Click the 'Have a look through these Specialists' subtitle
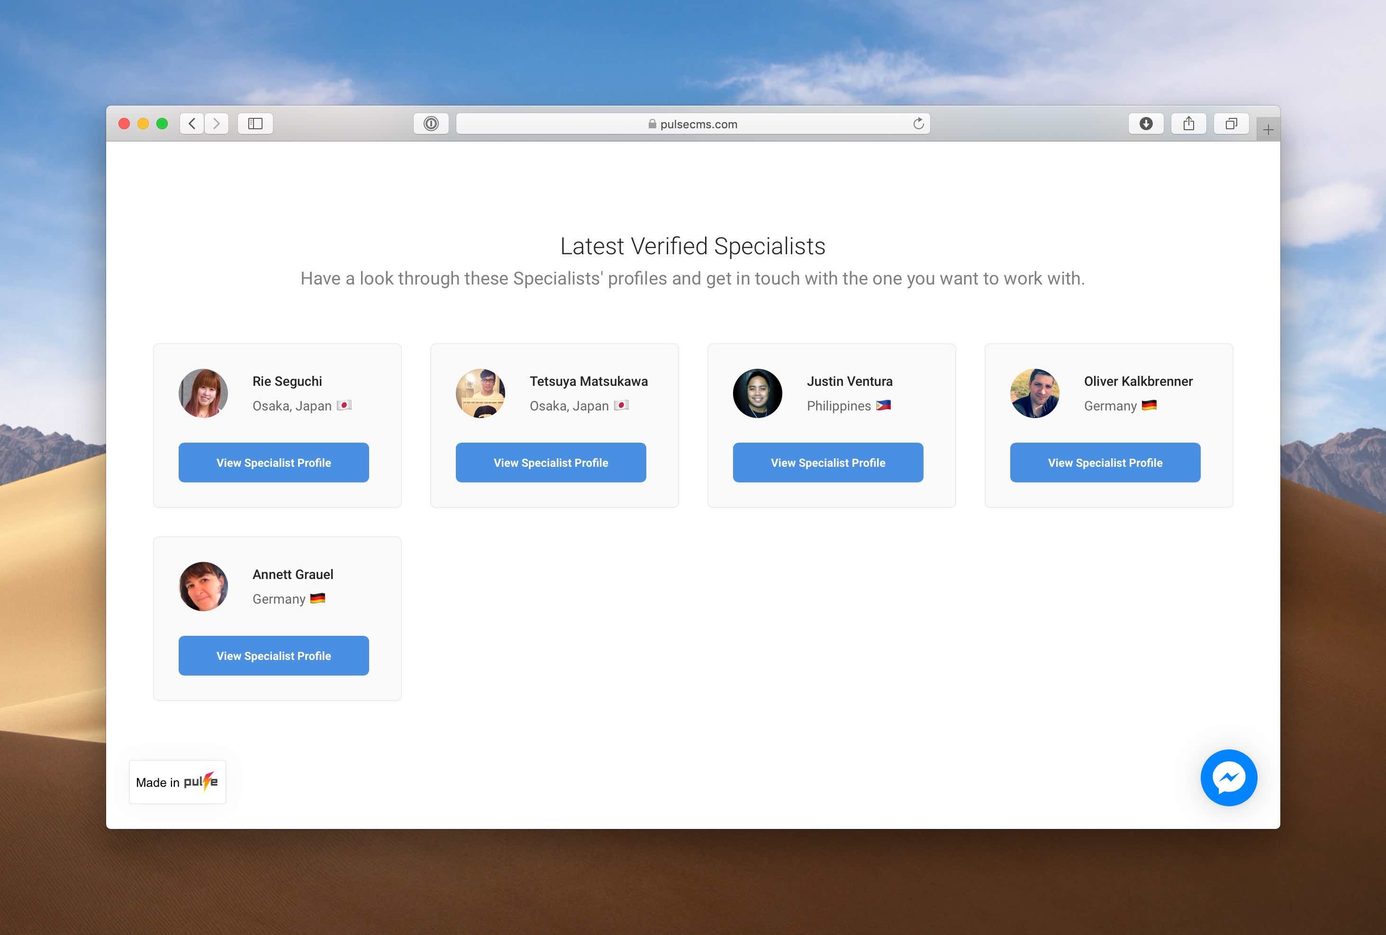Screen dimensions: 1386x935 click(692, 278)
